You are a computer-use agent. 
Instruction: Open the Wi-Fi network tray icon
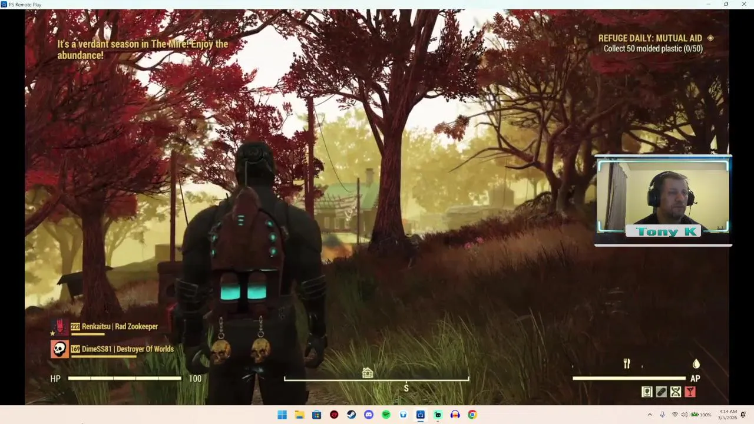click(674, 415)
